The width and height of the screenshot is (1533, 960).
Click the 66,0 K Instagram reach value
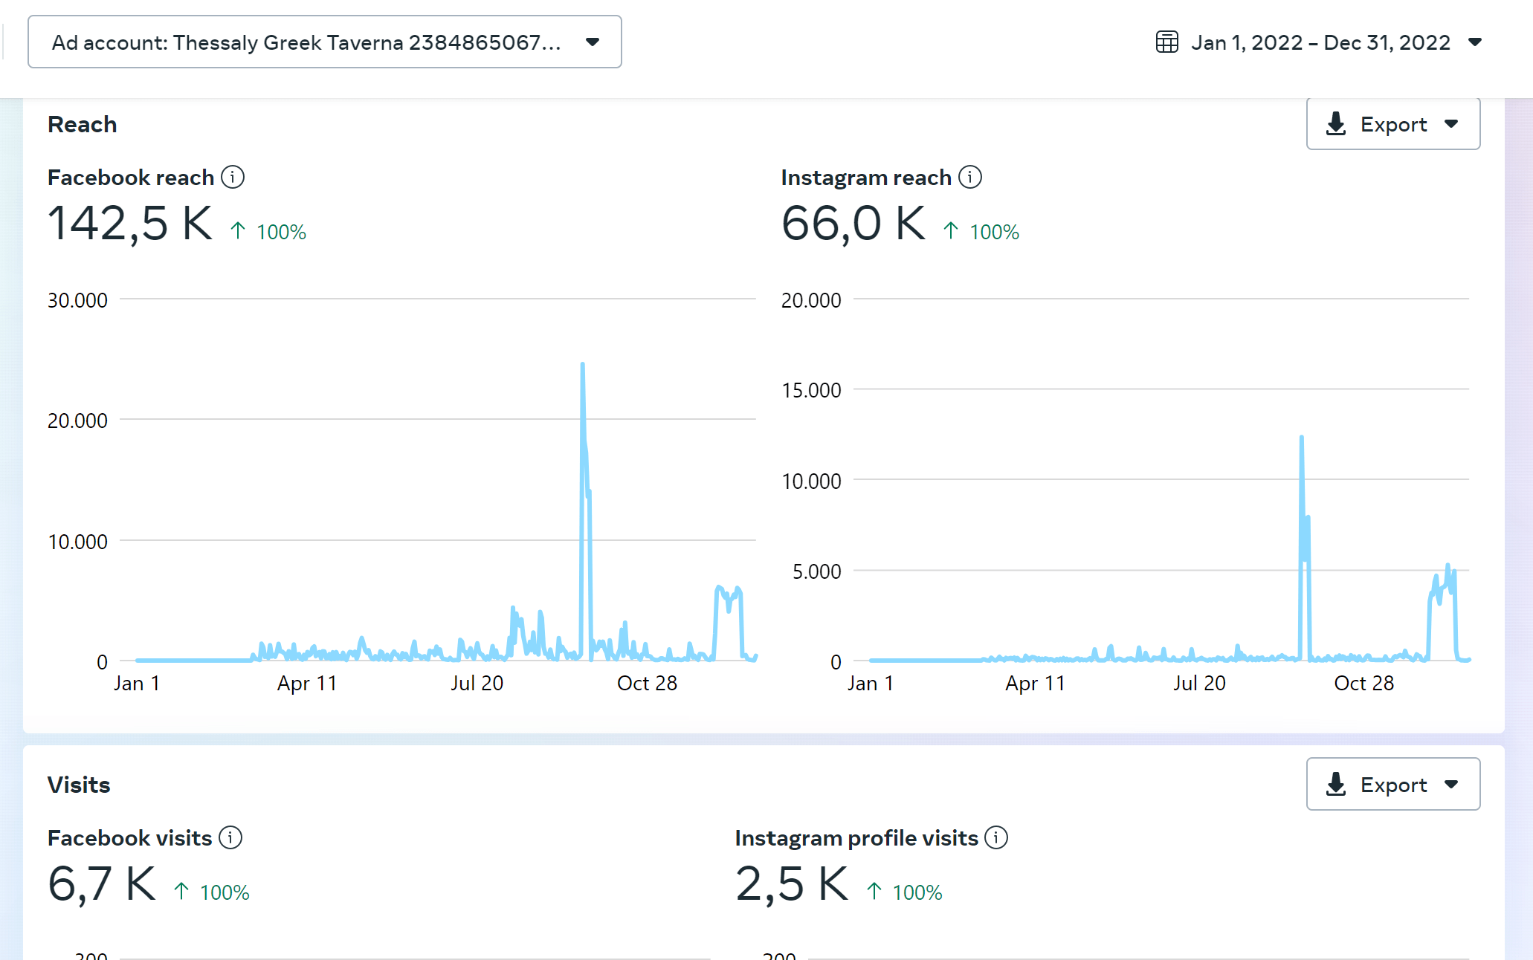pyautogui.click(x=853, y=223)
